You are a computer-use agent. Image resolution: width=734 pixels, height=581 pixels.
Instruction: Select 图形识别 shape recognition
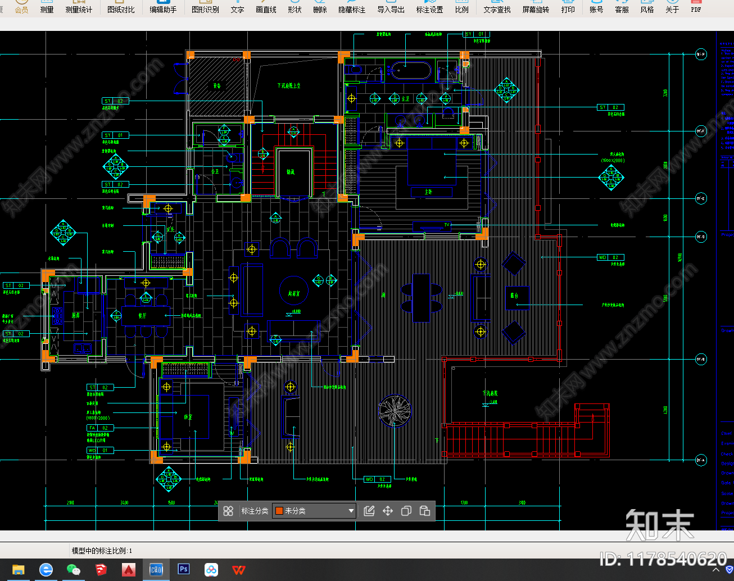[205, 7]
